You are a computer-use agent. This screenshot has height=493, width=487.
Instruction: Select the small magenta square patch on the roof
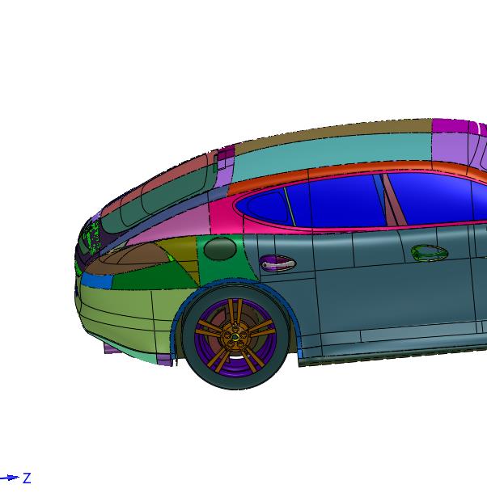(x=227, y=152)
